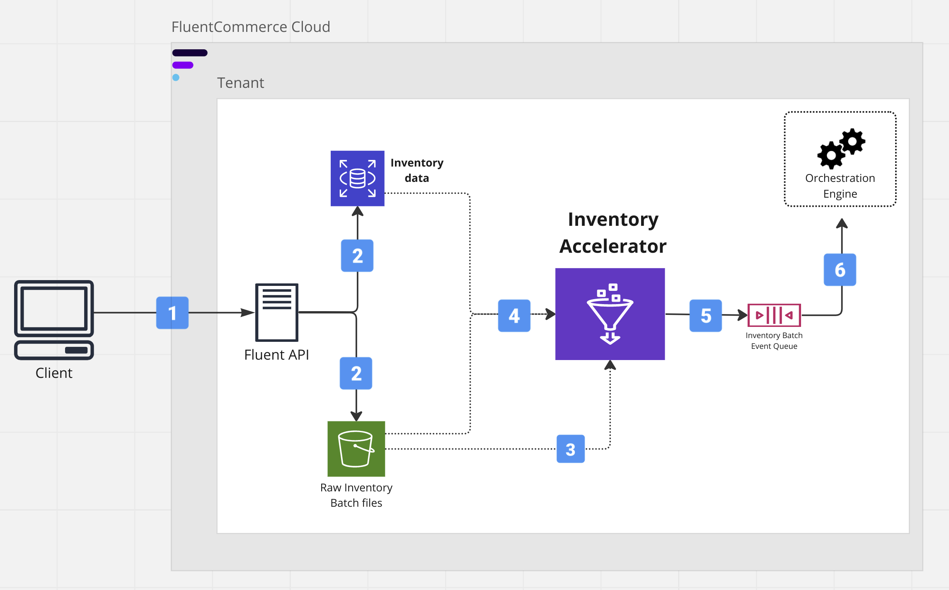This screenshot has height=590, width=949.
Task: Click the Raw Inventory Batch files label
Action: coord(356,495)
